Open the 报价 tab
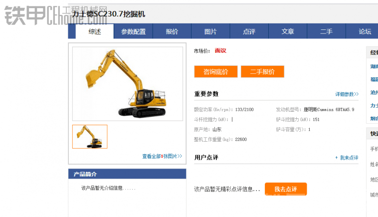This screenshot has width=378, height=217. point(172,31)
